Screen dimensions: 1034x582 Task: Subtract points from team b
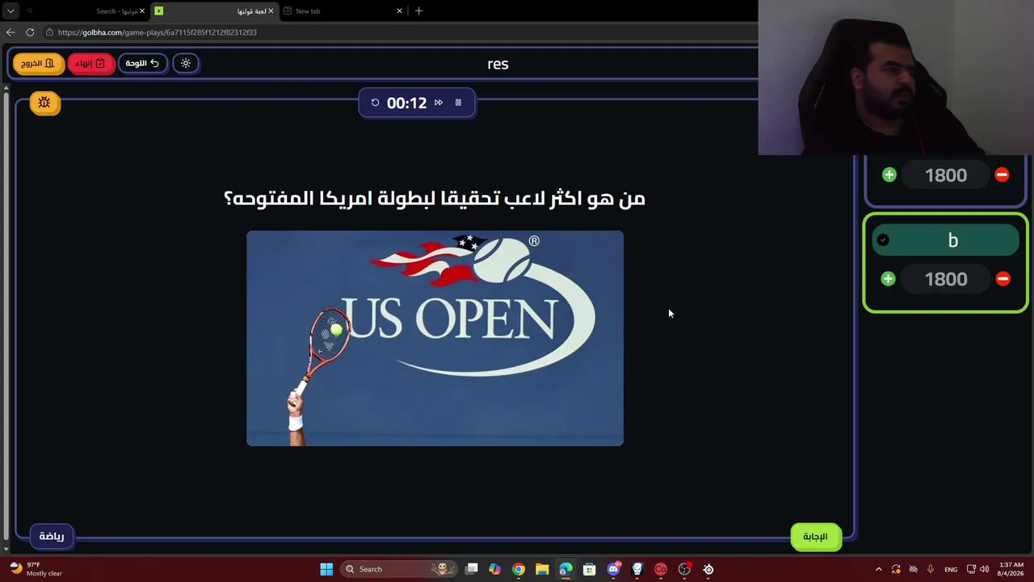(x=1002, y=279)
